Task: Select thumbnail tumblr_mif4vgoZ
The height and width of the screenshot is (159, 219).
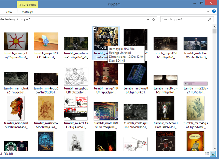Action: point(46,79)
